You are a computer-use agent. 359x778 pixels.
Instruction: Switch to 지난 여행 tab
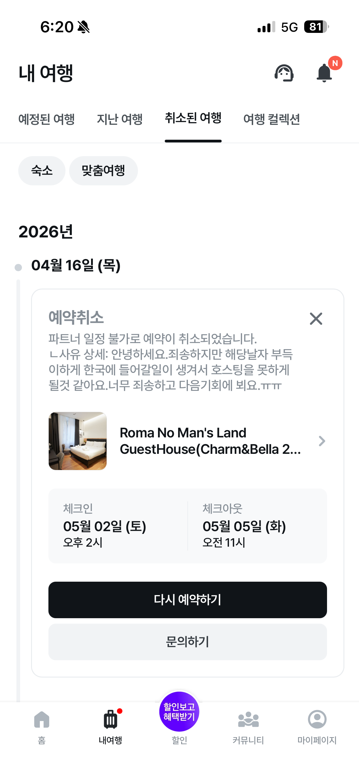[x=120, y=119]
